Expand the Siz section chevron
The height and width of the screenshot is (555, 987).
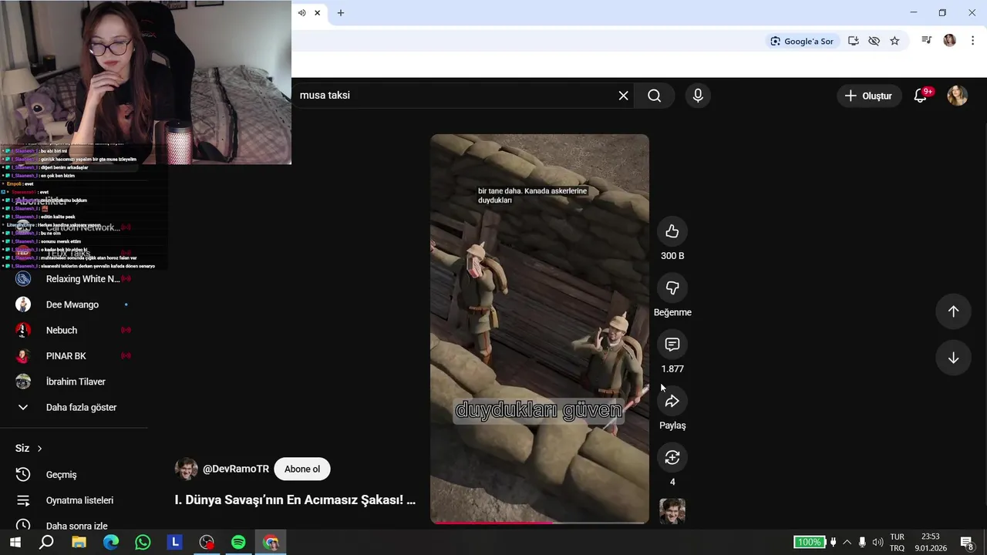pyautogui.click(x=39, y=449)
